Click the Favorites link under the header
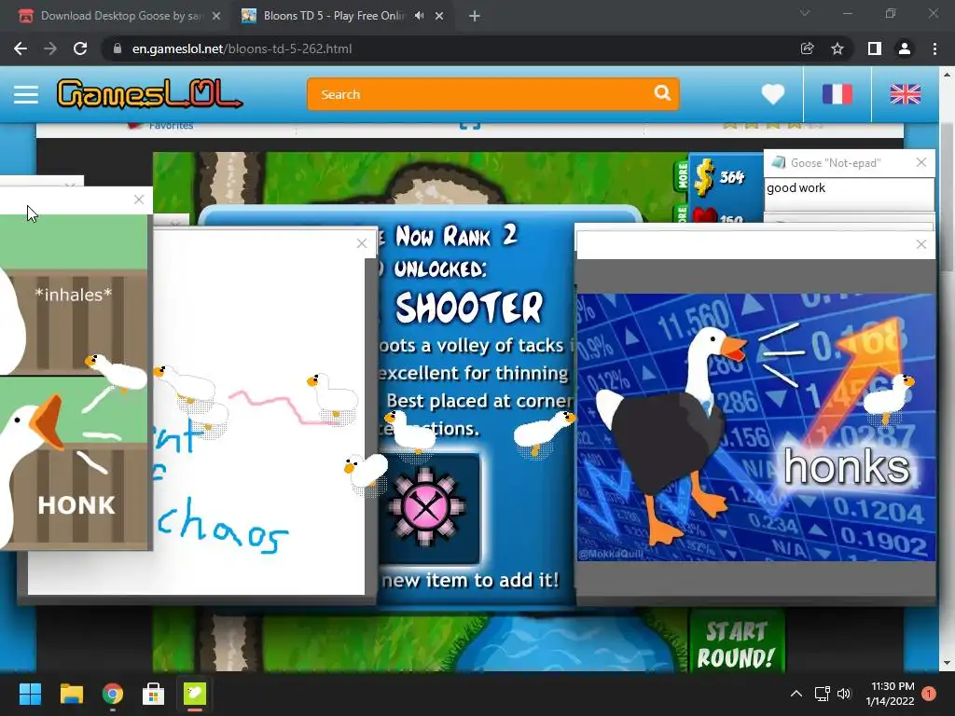955x716 pixels. [x=171, y=126]
